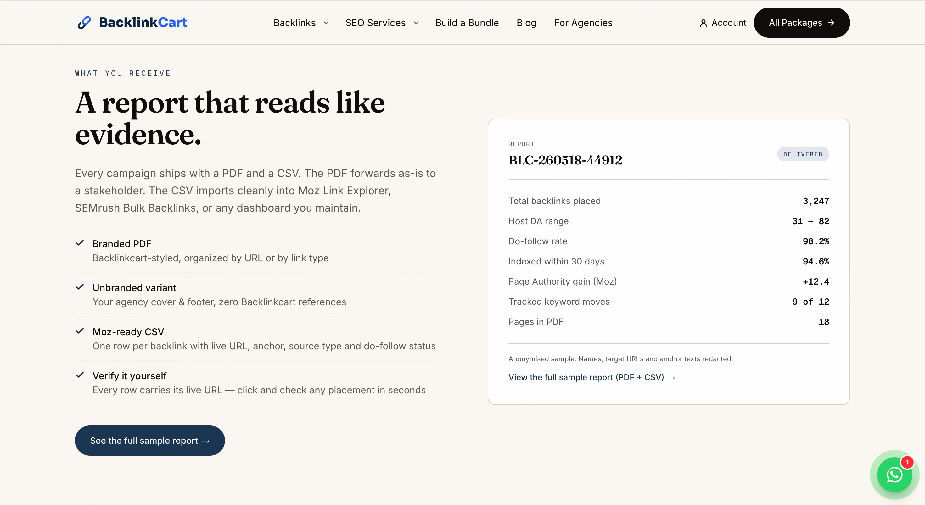Image resolution: width=925 pixels, height=505 pixels.
Task: Click the Moz-ready CSV heading
Action: pos(128,332)
